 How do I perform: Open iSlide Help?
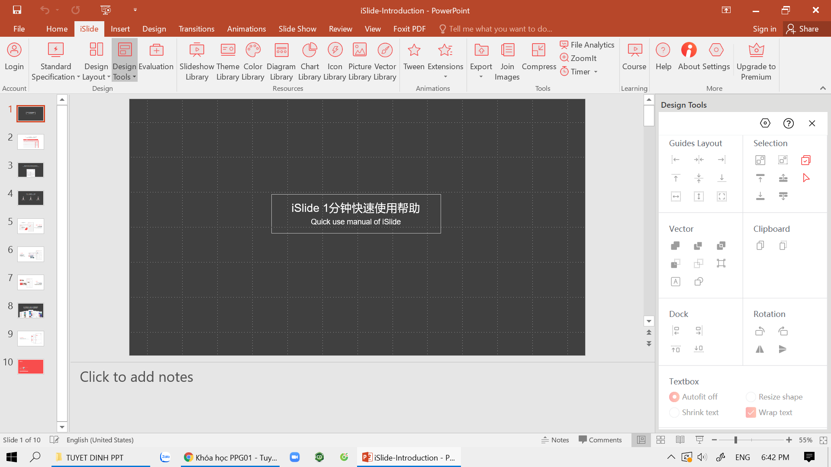pos(663,56)
